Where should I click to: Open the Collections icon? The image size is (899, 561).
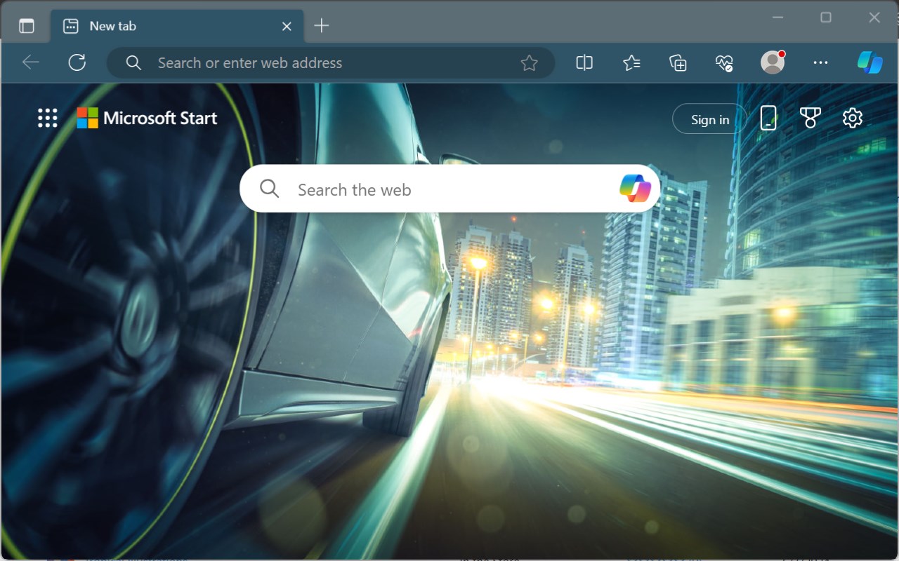[678, 63]
